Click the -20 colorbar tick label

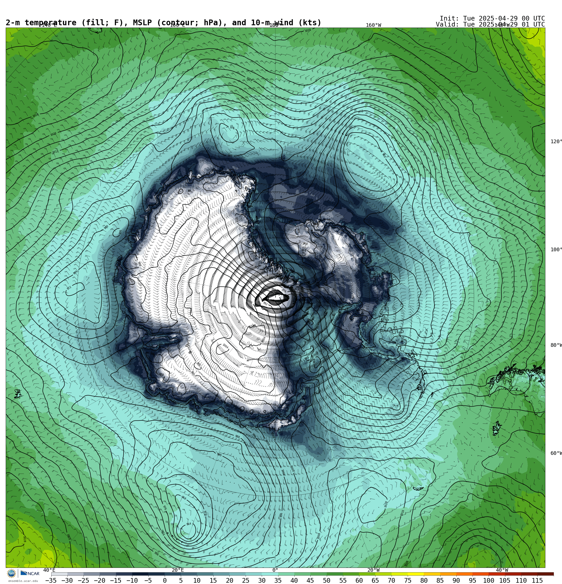(99, 581)
